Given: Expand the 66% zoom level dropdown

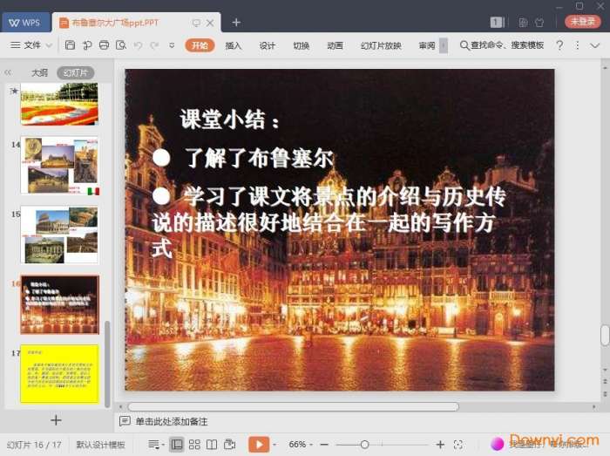Looking at the screenshot, I should (x=302, y=445).
